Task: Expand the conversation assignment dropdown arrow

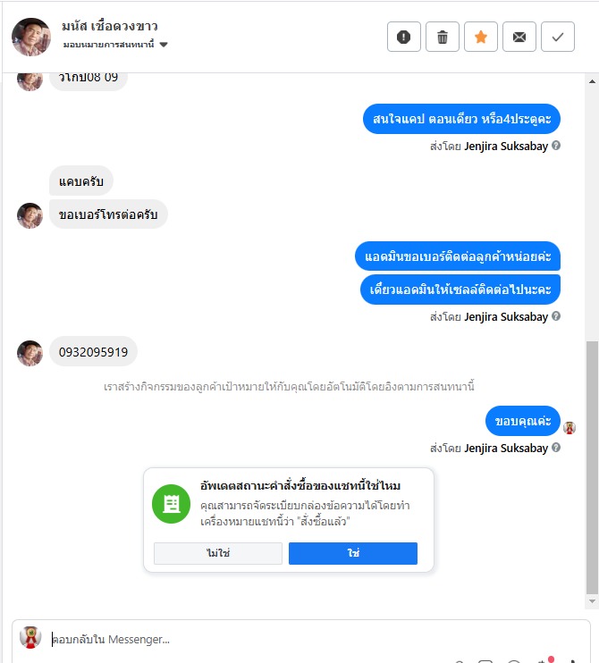Action: click(164, 45)
